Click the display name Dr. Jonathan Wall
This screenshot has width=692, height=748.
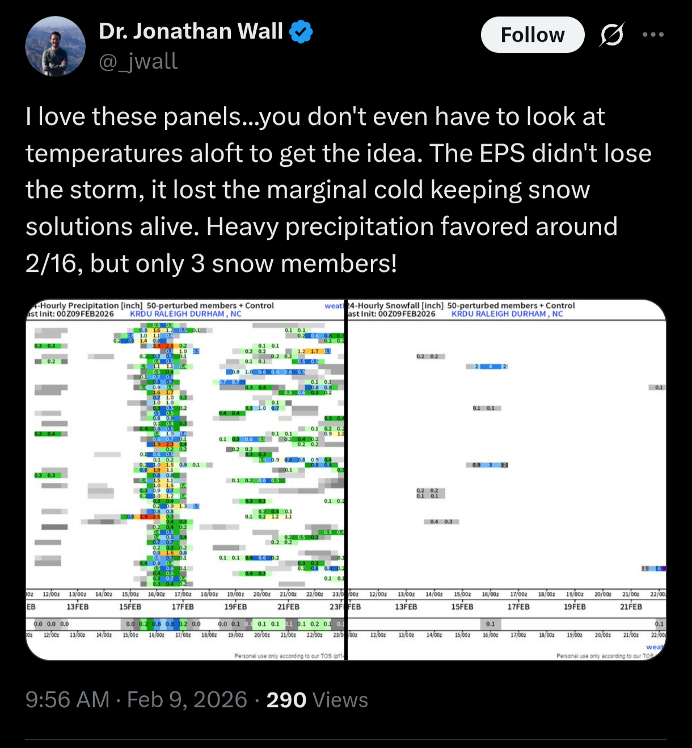191,32
